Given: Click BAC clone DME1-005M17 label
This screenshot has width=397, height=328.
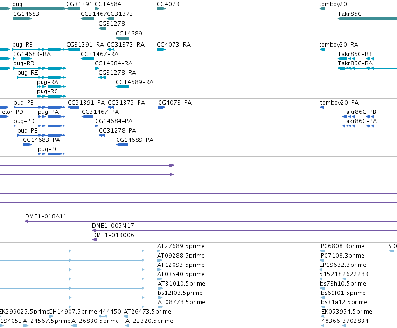Looking at the screenshot, I should tap(113, 226).
